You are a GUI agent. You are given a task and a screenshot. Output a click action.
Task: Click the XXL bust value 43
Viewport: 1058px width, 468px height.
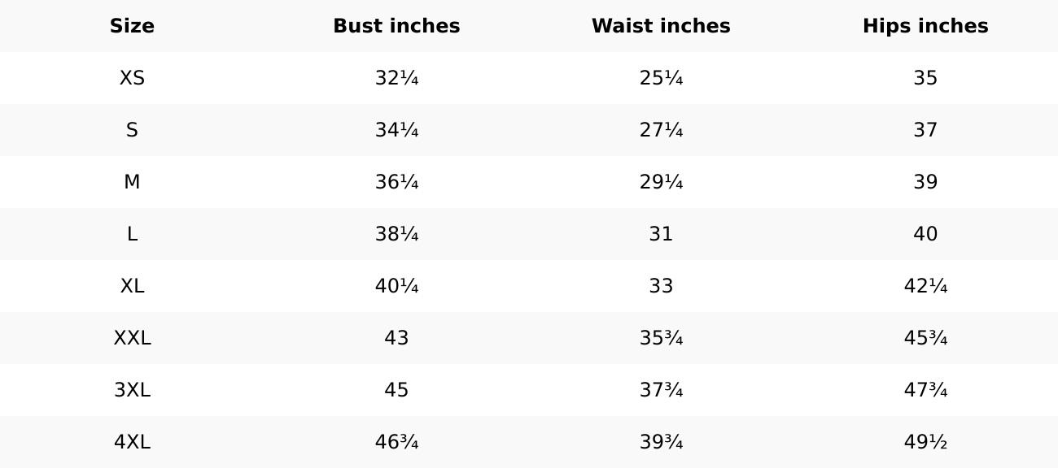396,338
